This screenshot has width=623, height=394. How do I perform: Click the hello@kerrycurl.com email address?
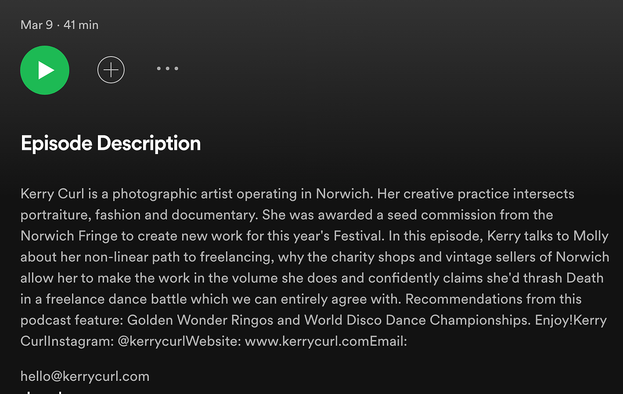[x=85, y=376]
